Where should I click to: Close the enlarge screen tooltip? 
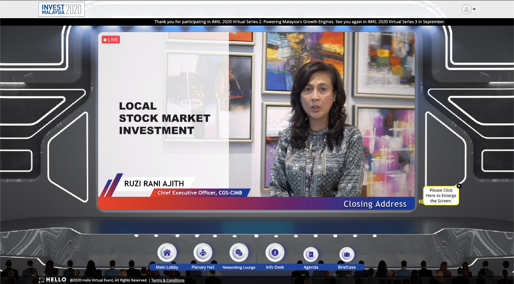459,186
